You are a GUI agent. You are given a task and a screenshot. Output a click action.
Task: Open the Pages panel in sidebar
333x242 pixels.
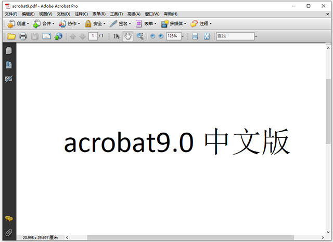[x=9, y=50]
